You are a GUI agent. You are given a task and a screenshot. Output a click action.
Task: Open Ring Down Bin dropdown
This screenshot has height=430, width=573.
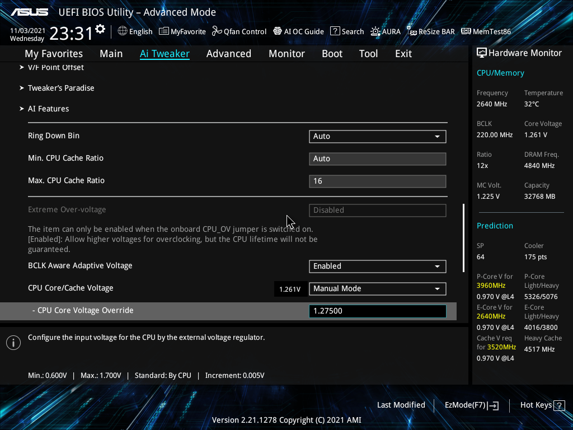click(x=378, y=137)
